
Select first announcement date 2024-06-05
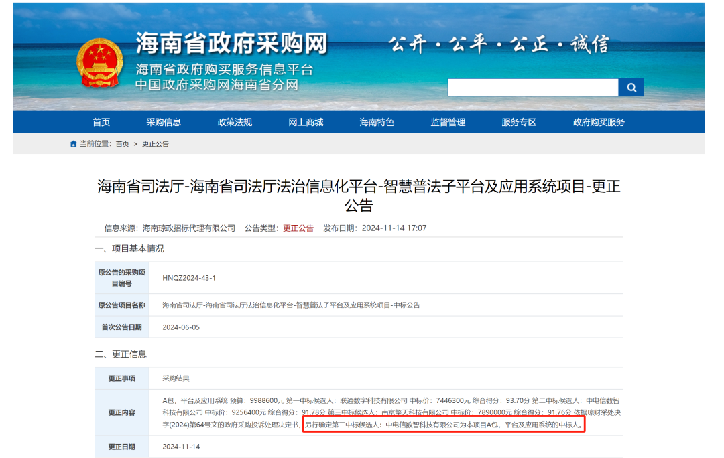point(181,327)
